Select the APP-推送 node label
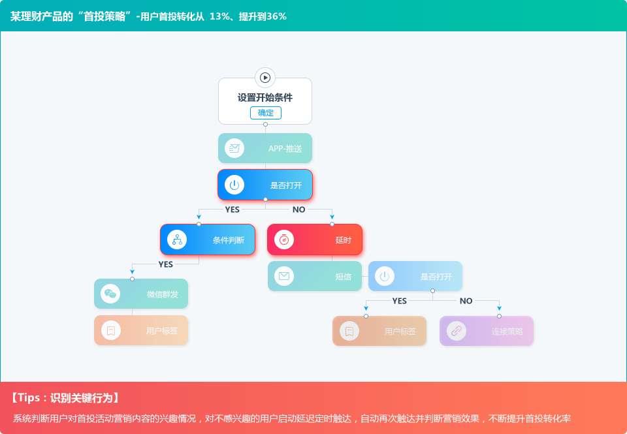This screenshot has width=627, height=434. [285, 148]
